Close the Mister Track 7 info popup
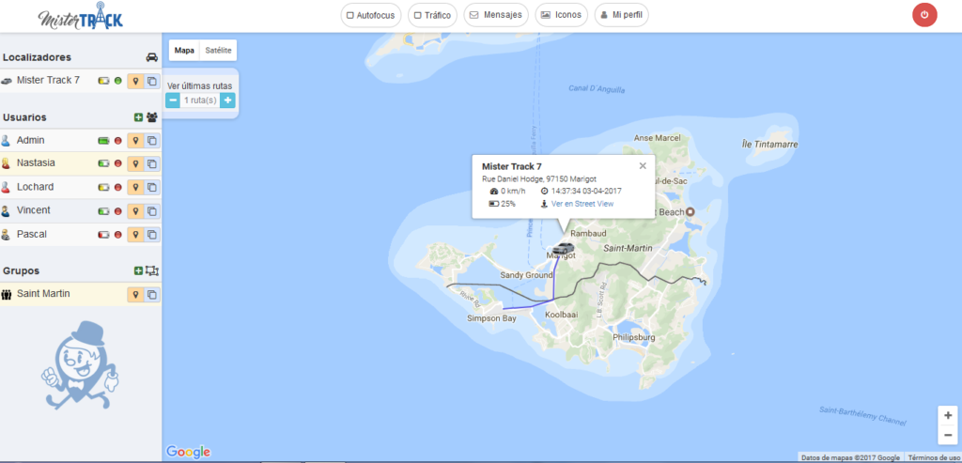The image size is (962, 463). pyautogui.click(x=643, y=165)
